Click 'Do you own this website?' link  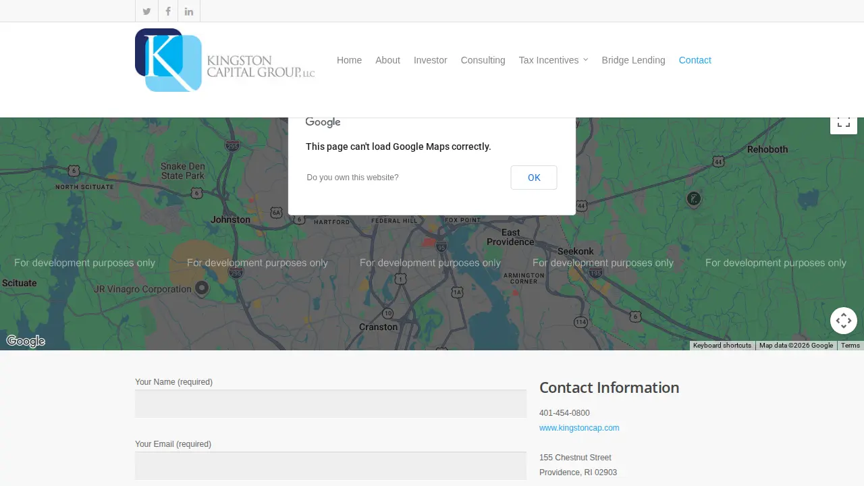tap(352, 178)
